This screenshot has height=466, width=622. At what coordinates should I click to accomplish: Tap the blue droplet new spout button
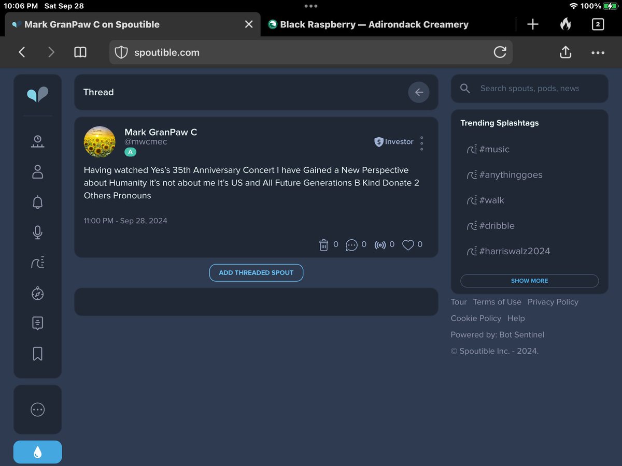click(x=37, y=453)
